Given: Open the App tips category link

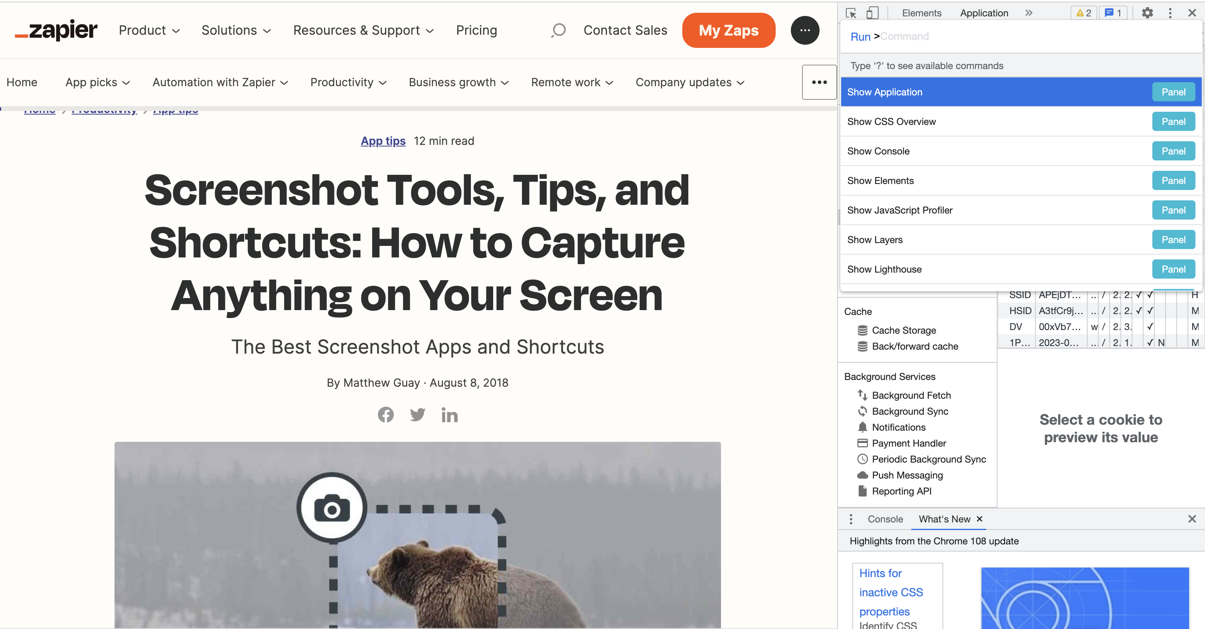Looking at the screenshot, I should click(383, 141).
